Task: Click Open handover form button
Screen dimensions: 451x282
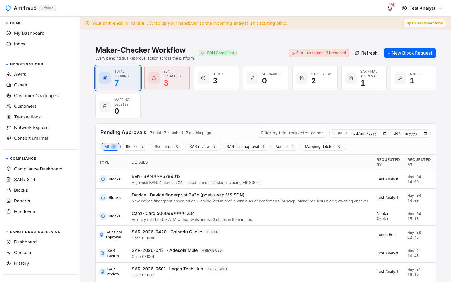Action: (425, 23)
